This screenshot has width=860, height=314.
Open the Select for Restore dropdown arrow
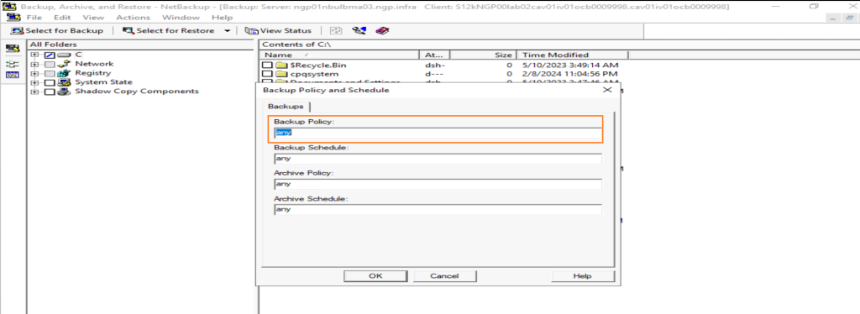pos(227,31)
